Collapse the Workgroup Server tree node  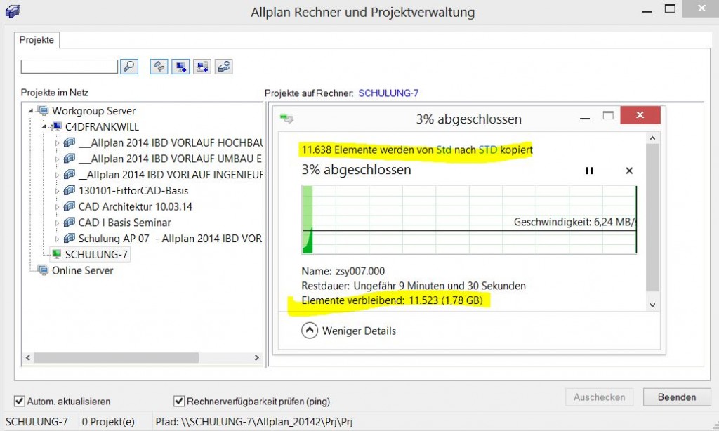click(30, 111)
